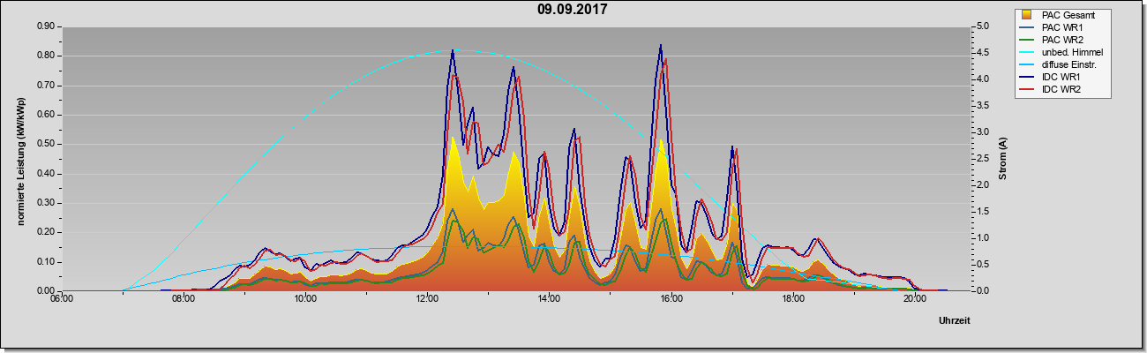This screenshot has width=1147, height=353.
Task: Click the 08:00 time axis tick
Action: [183, 299]
